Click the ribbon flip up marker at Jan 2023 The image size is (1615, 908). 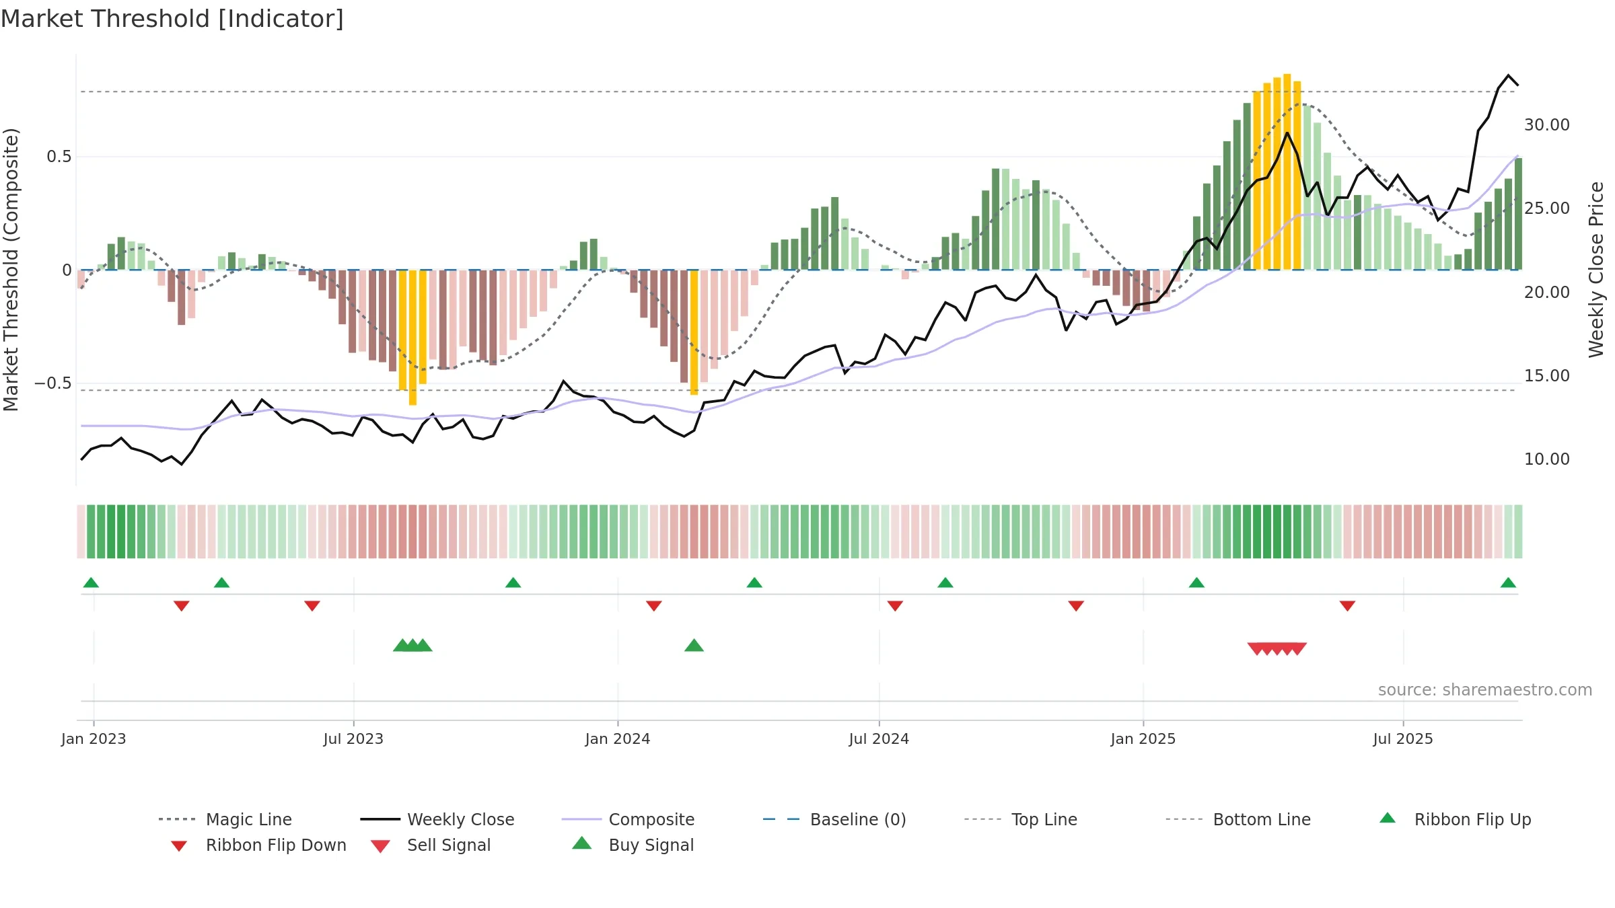click(91, 582)
